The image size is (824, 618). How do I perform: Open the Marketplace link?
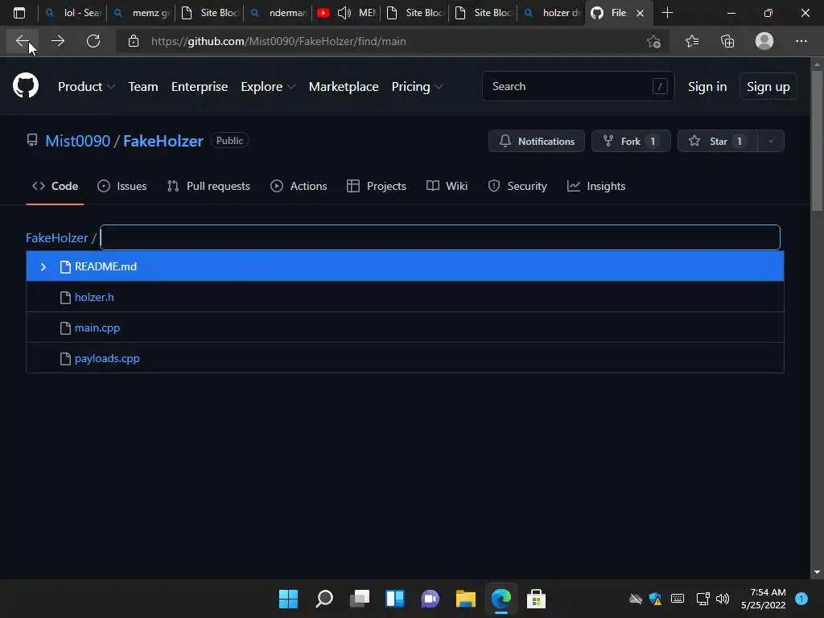pyautogui.click(x=344, y=87)
